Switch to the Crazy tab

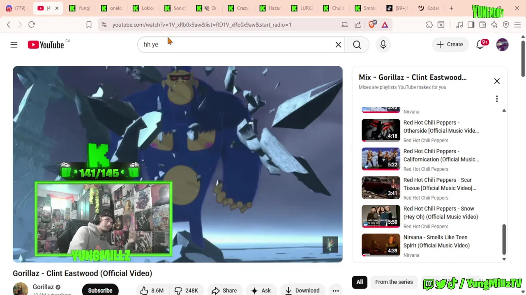(239, 8)
